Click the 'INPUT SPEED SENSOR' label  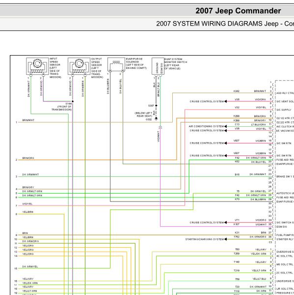coord(55,68)
